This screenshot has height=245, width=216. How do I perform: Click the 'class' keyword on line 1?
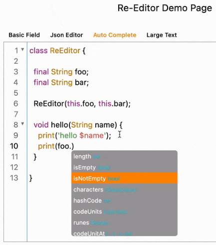[38, 50]
